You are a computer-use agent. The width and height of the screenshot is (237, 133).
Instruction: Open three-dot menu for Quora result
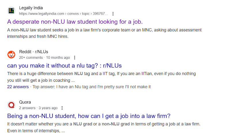click(62, 108)
